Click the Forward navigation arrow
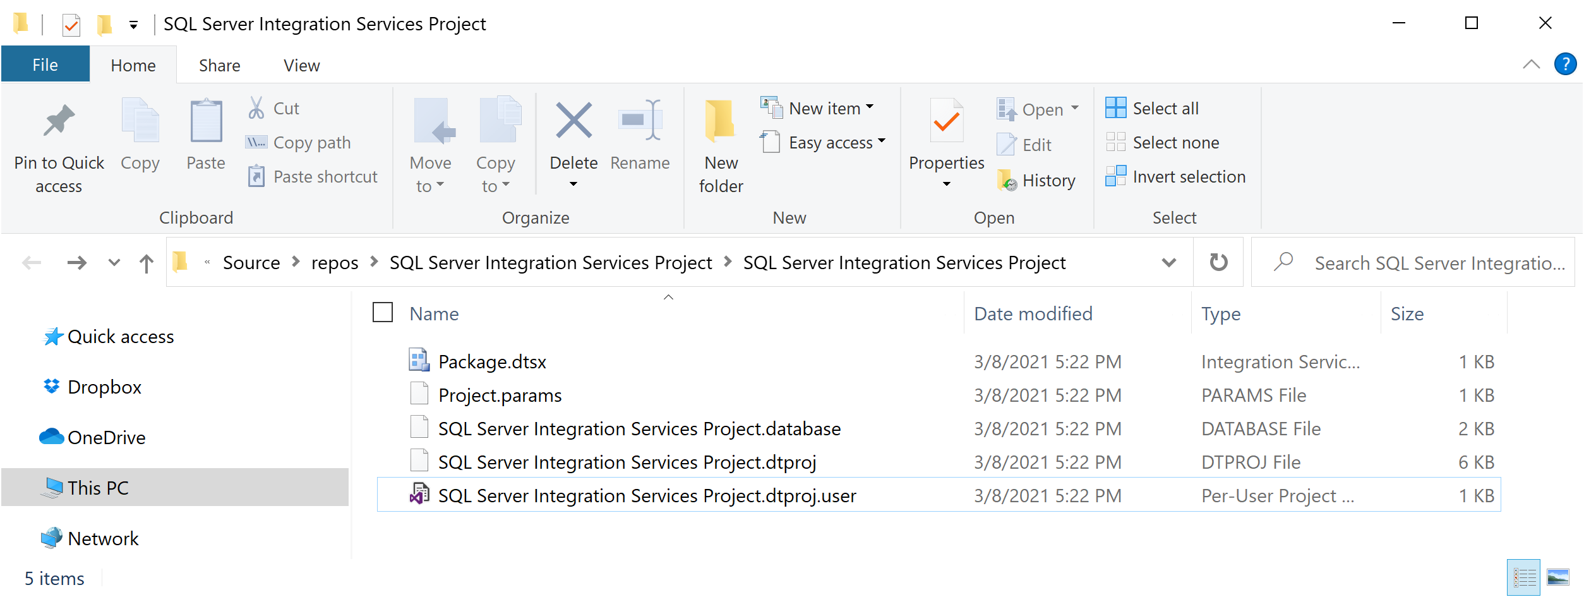The height and width of the screenshot is (597, 1584). [77, 262]
